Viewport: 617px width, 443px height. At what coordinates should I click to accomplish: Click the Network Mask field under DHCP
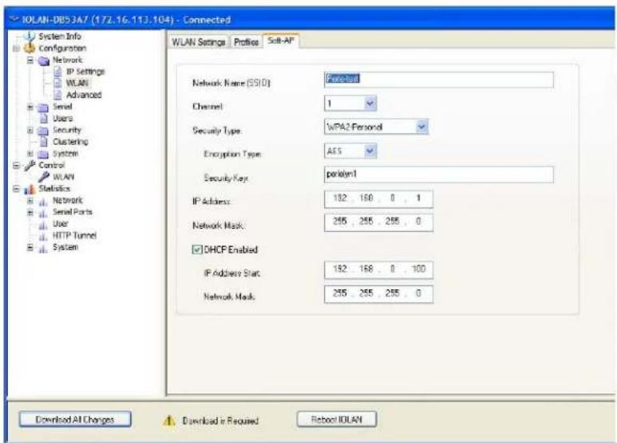pos(378,294)
